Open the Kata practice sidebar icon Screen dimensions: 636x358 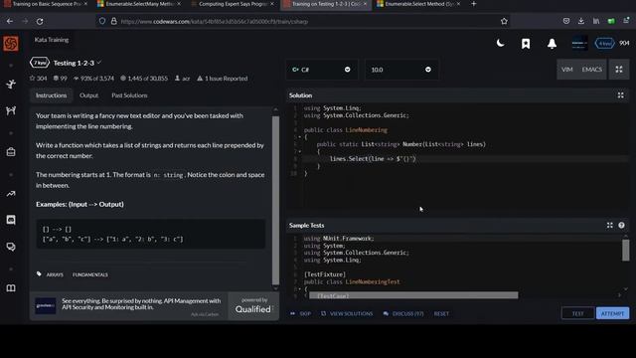click(11, 84)
